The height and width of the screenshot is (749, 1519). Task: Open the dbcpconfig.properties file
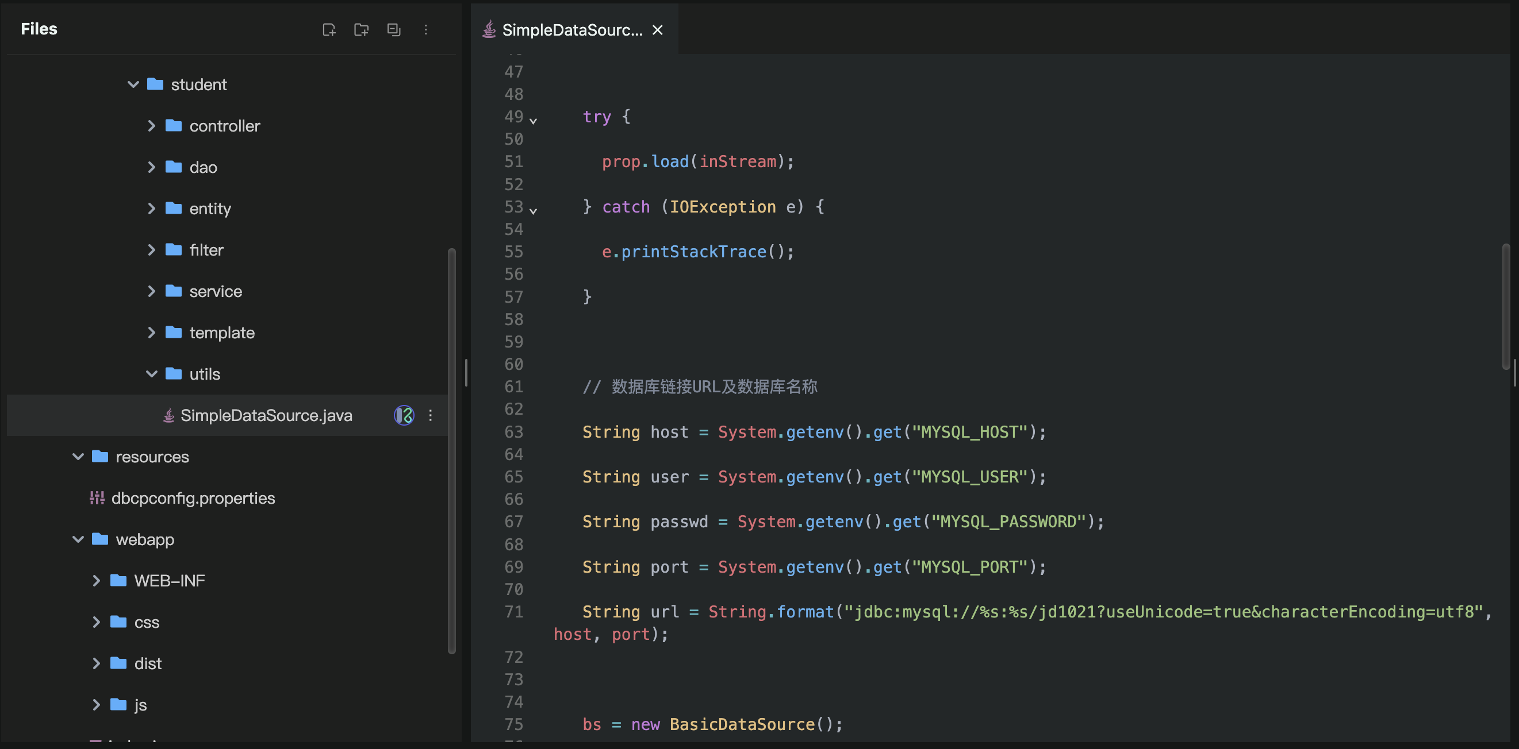coord(193,499)
